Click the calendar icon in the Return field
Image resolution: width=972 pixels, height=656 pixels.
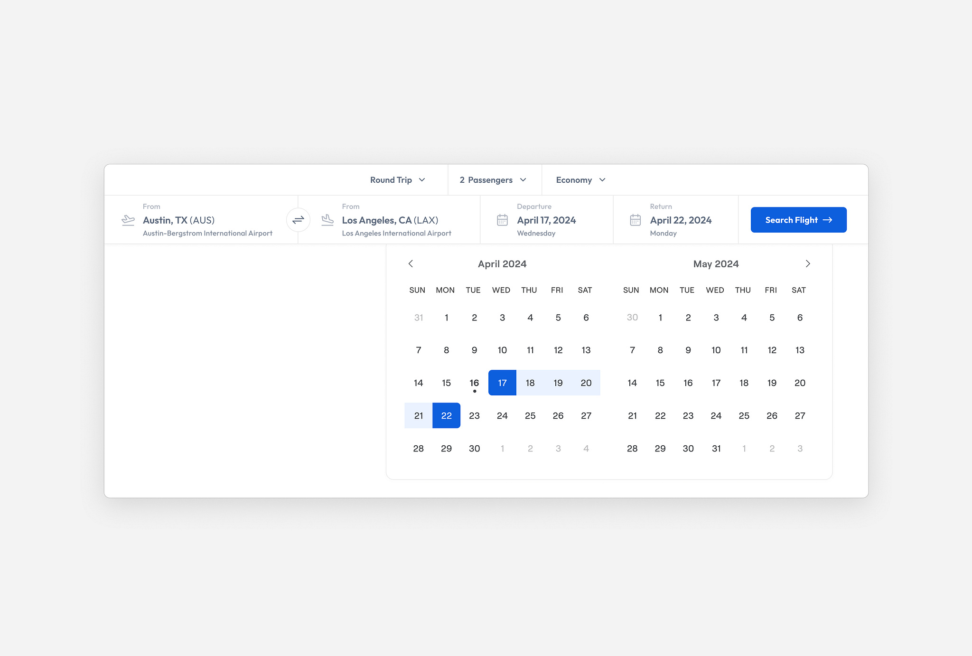[636, 219]
